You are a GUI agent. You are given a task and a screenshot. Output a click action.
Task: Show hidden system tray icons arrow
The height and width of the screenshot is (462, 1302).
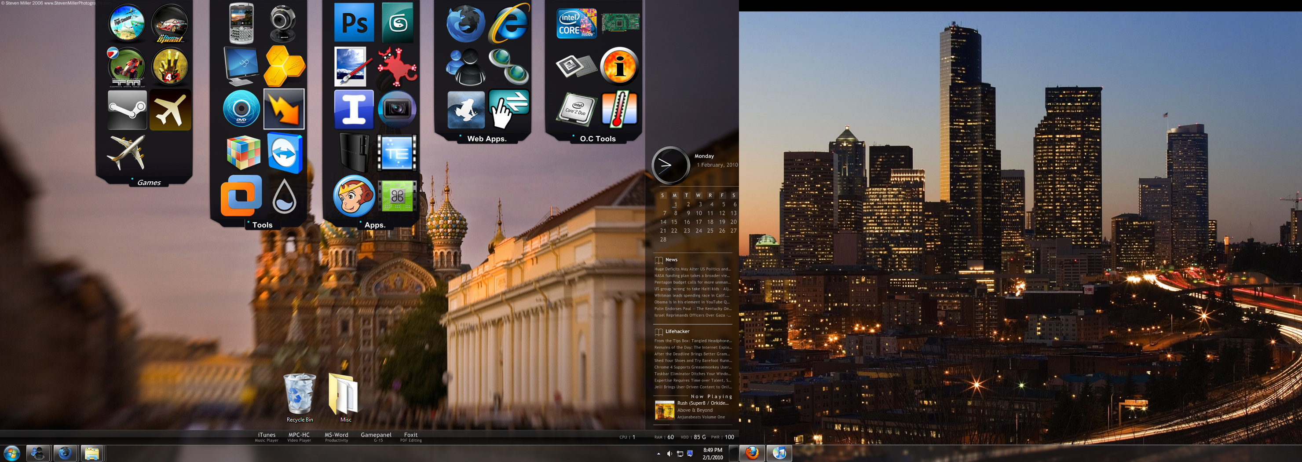click(x=658, y=454)
